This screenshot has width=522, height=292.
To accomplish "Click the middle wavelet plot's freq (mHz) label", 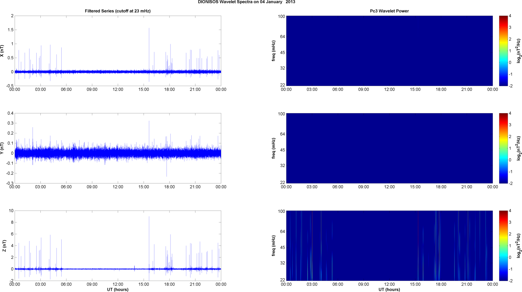I will 273,148.
